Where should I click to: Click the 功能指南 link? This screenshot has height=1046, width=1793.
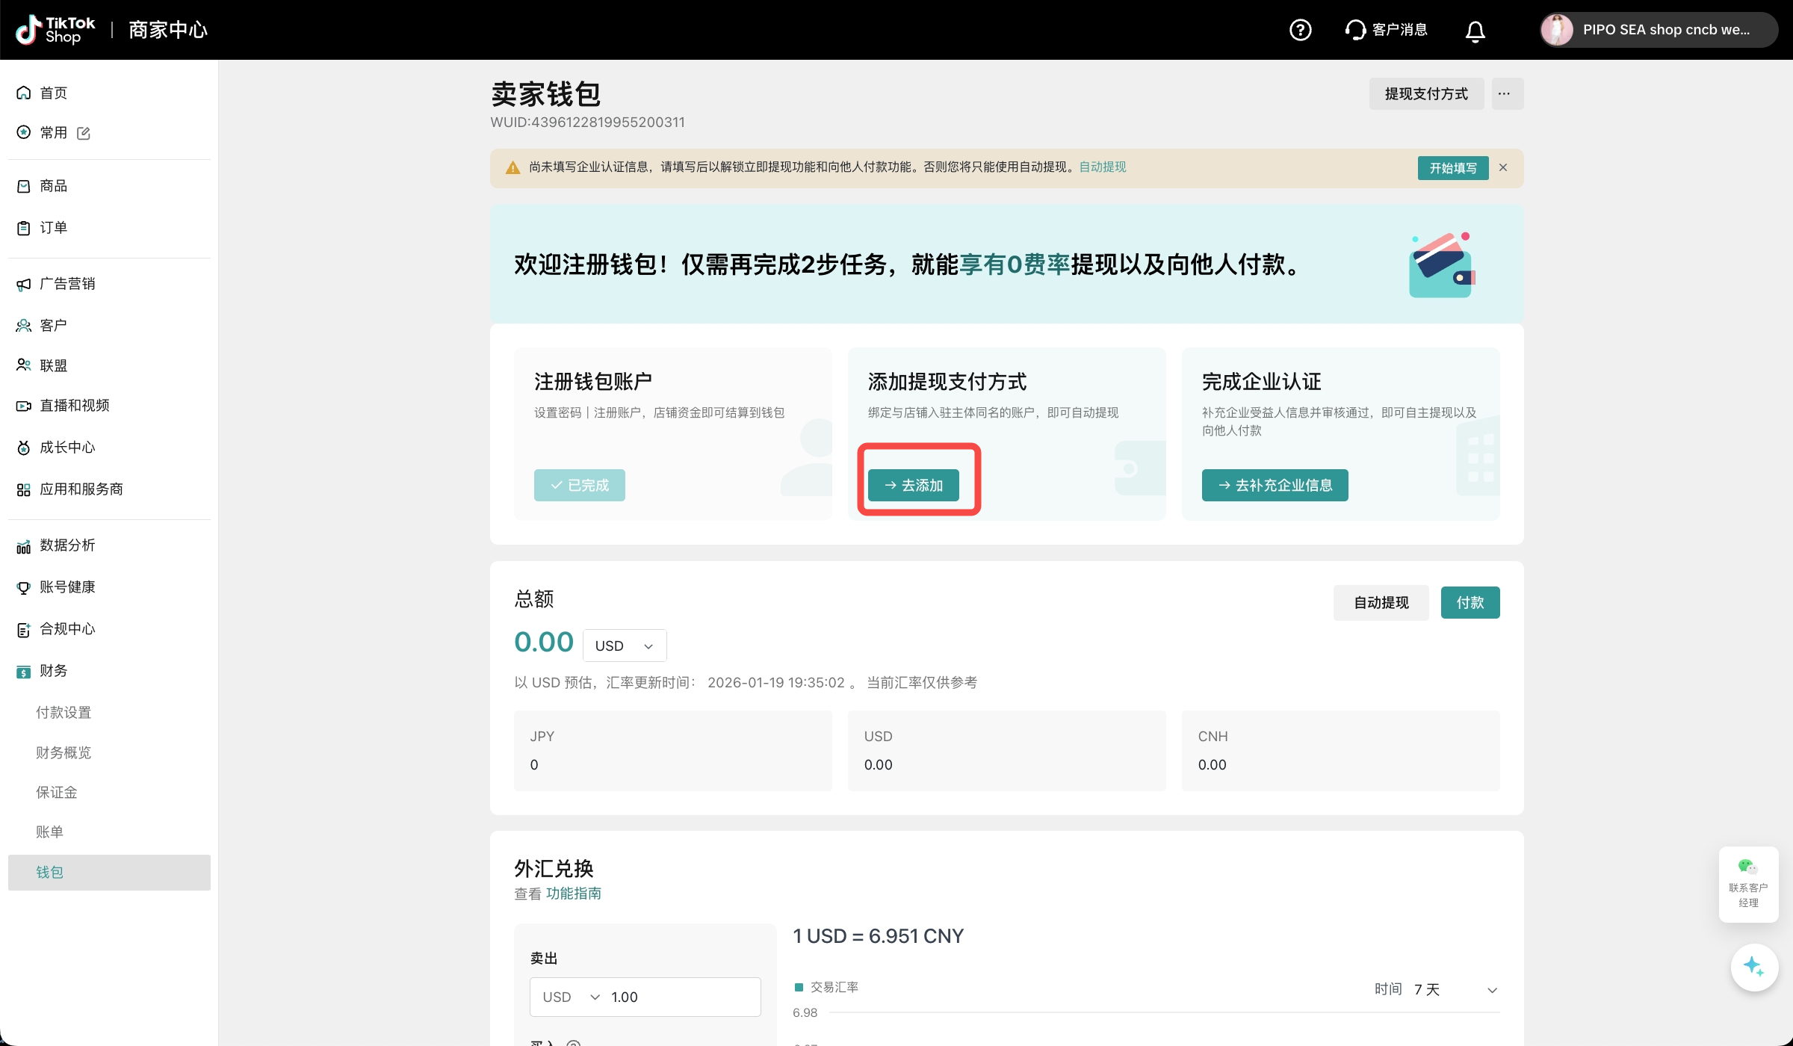click(x=573, y=894)
